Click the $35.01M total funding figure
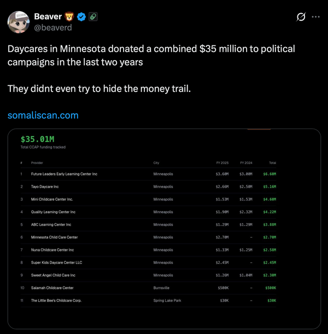 click(x=37, y=139)
